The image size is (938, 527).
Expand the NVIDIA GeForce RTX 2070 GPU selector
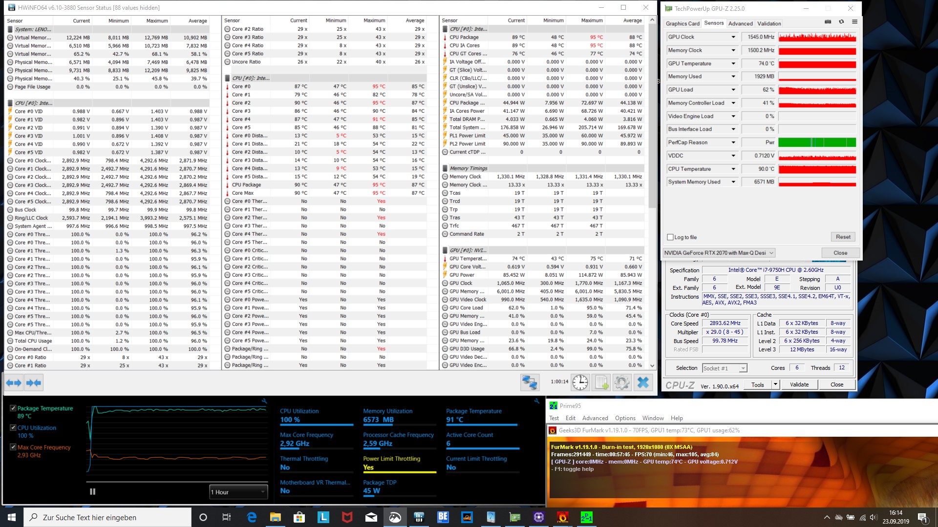click(x=771, y=253)
